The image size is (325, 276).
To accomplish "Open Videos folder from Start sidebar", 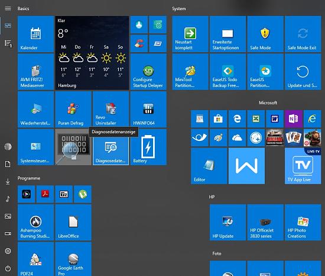I will pyautogui.click(x=8, y=233).
